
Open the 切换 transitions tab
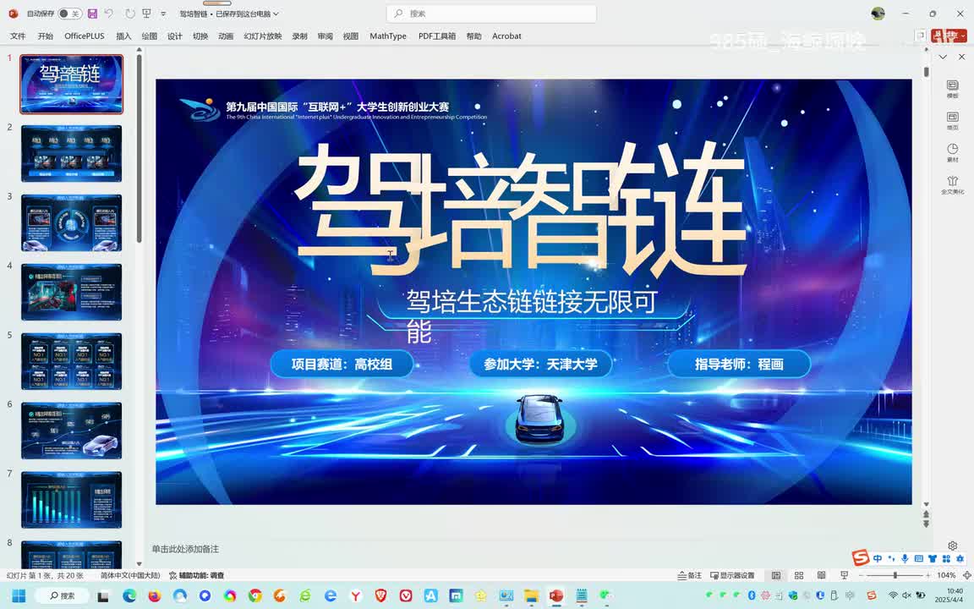click(x=200, y=36)
